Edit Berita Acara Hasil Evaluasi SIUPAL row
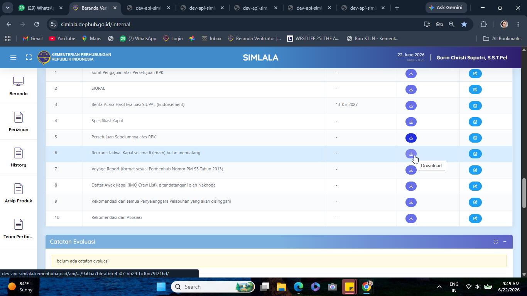The width and height of the screenshot is (527, 296). [475, 106]
